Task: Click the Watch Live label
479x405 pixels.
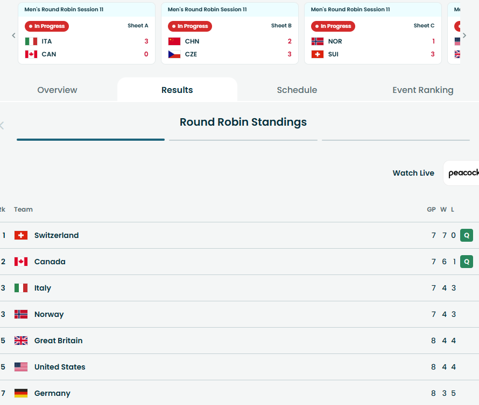Action: pos(413,173)
